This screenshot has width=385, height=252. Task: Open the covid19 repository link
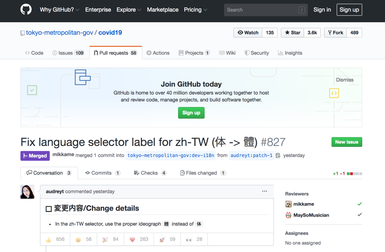(110, 33)
